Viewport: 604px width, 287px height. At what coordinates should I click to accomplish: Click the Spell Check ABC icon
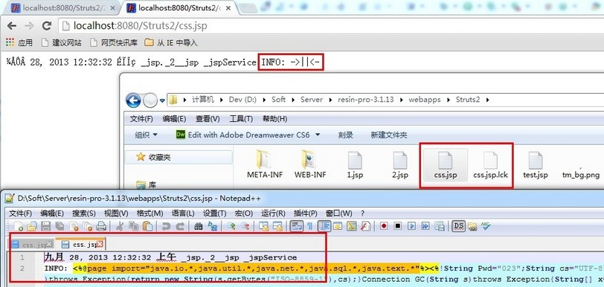(485, 226)
